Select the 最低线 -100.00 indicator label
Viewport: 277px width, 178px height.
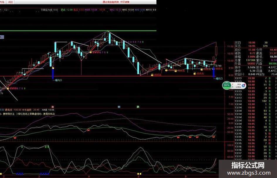click(x=13, y=110)
